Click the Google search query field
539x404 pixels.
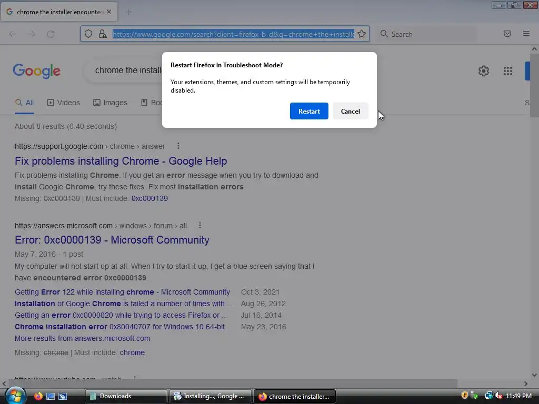[x=128, y=70]
